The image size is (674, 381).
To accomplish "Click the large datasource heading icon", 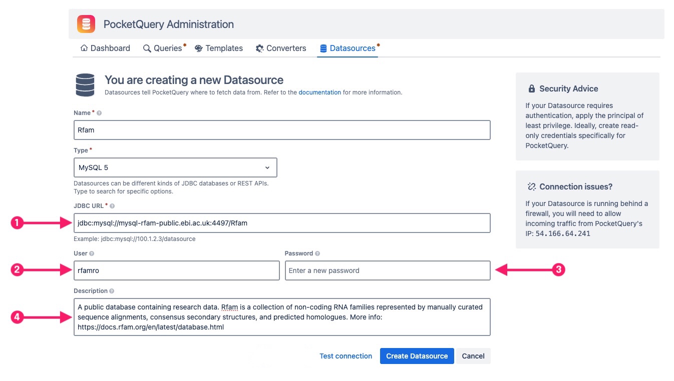I will 85,84.
